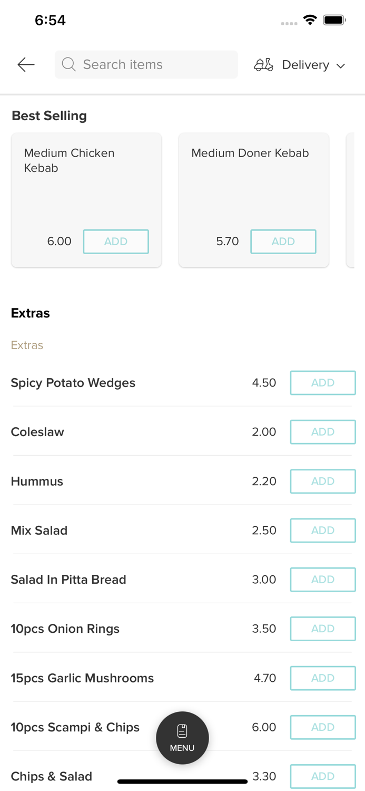This screenshot has width=365, height=791.
Task: Add 15pcs Garlic Mushrooms
Action: tap(322, 678)
